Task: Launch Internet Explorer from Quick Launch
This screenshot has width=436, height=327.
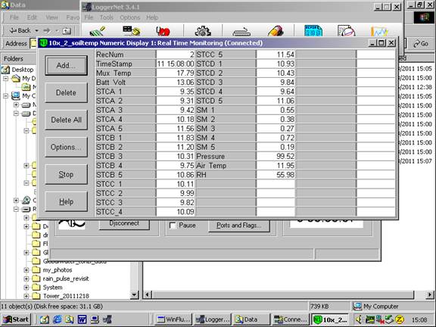Action: coord(58,319)
